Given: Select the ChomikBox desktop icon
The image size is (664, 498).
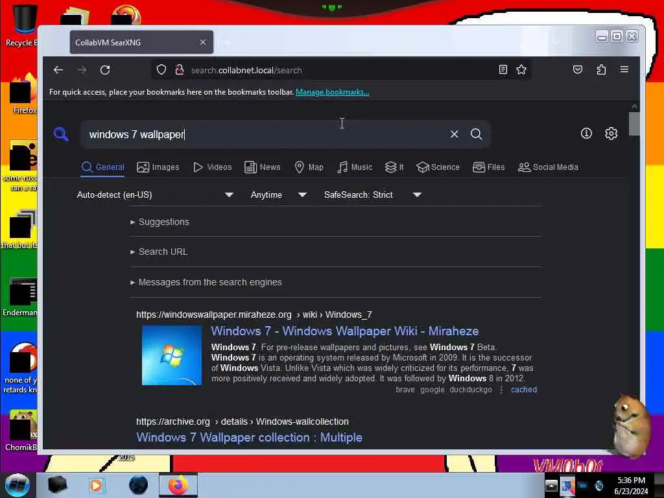Looking at the screenshot, I should coord(21,431).
